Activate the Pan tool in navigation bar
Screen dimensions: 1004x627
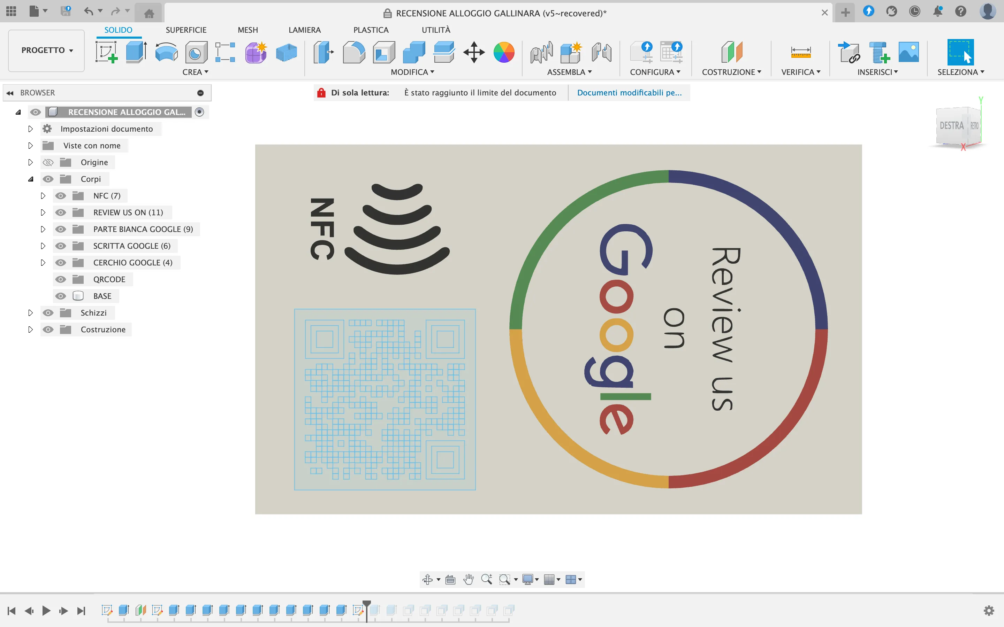tap(469, 579)
